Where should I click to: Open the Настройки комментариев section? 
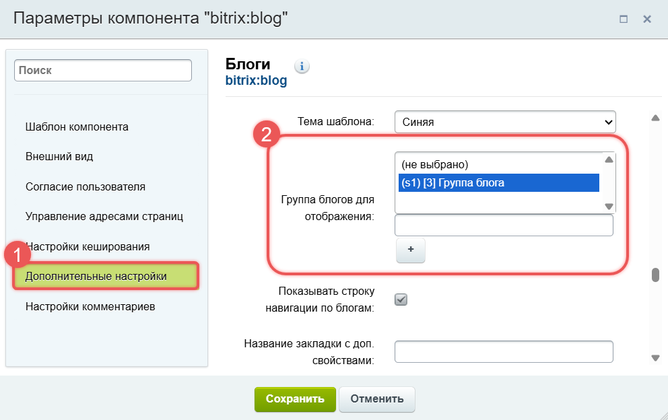(x=90, y=307)
